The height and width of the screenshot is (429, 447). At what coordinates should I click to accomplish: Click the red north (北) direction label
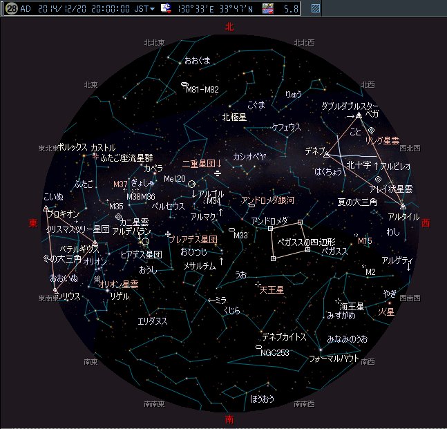[229, 27]
